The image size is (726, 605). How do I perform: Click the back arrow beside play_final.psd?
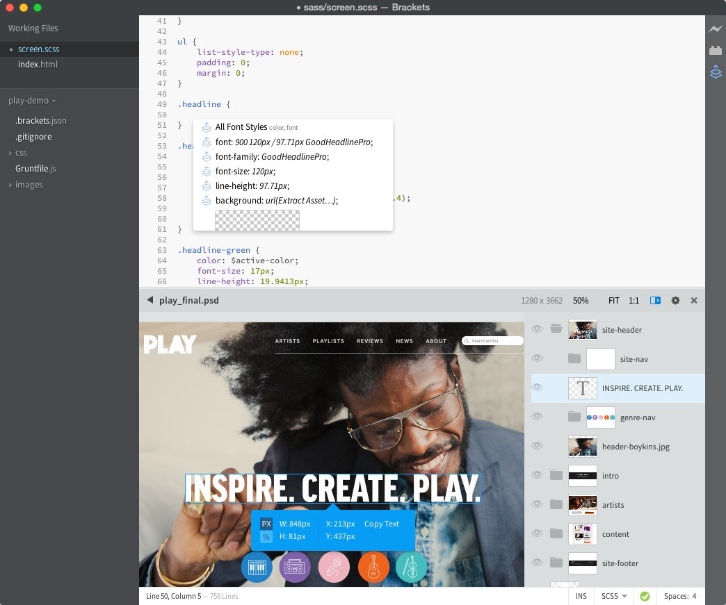150,301
